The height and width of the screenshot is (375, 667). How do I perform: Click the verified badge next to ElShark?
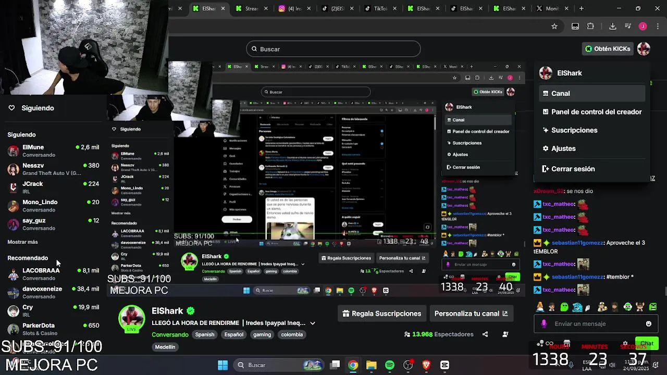click(x=191, y=311)
